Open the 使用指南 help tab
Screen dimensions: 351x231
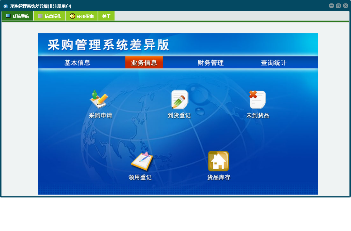tap(82, 16)
